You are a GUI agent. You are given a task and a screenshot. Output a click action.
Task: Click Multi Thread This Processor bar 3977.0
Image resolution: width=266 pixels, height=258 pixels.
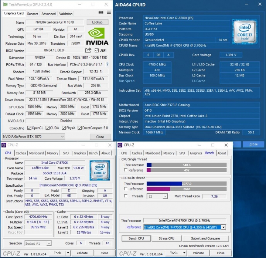tap(187, 184)
